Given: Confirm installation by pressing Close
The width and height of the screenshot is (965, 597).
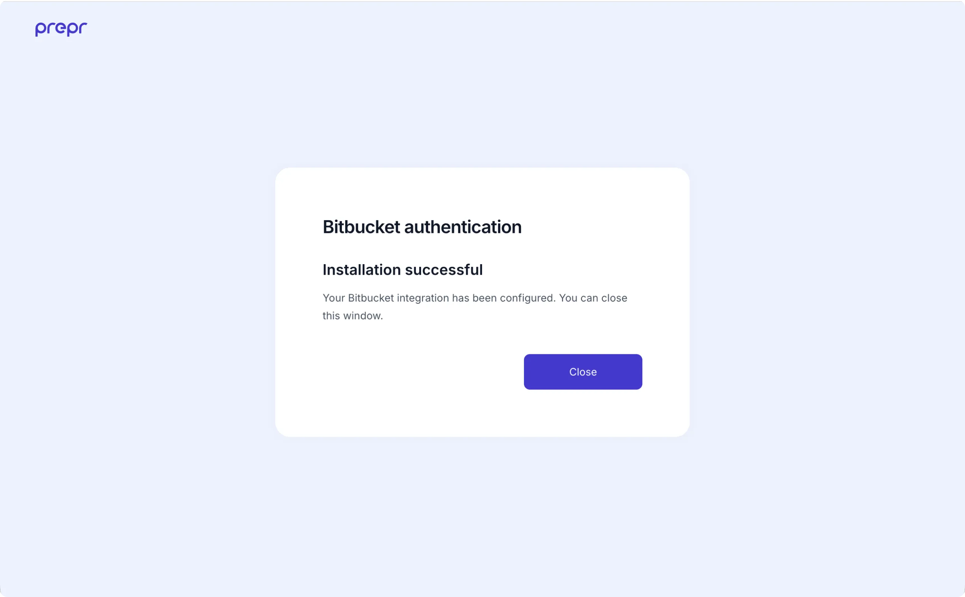Looking at the screenshot, I should click(582, 372).
